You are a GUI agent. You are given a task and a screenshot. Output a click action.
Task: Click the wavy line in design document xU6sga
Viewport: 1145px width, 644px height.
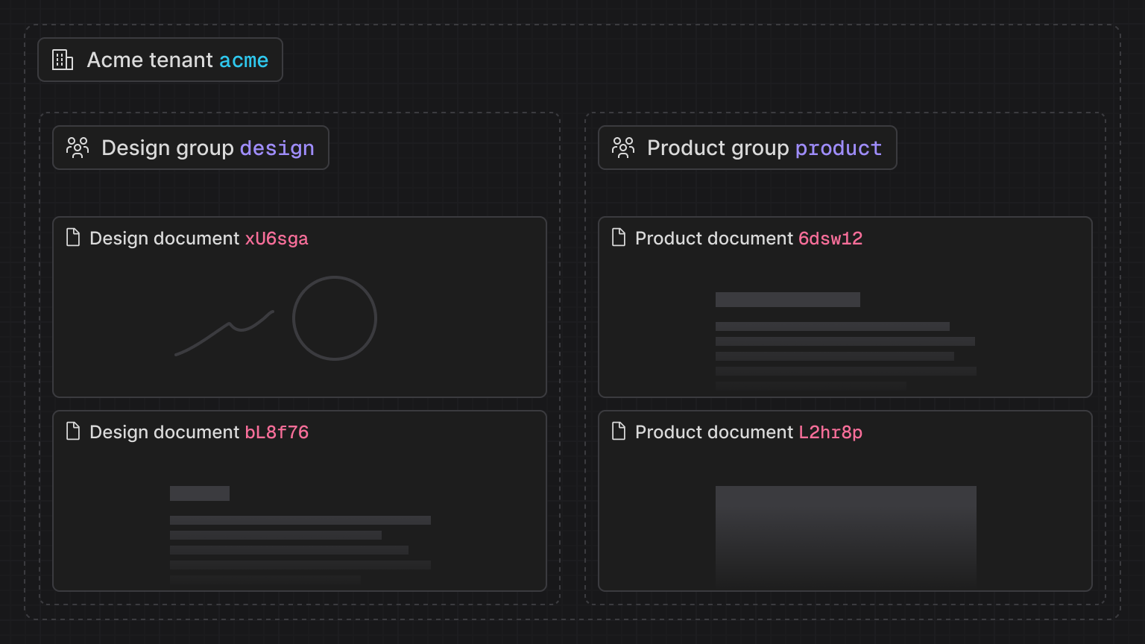(x=224, y=328)
